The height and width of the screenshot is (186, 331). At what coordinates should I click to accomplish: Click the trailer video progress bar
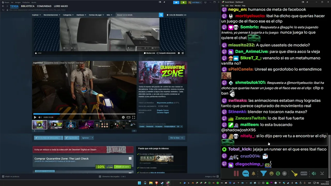84,114
